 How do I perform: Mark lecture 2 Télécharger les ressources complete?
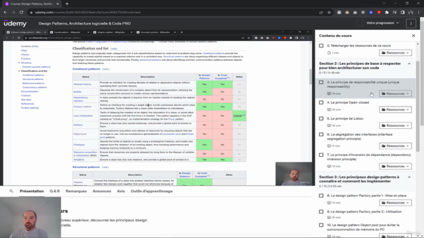point(321,46)
